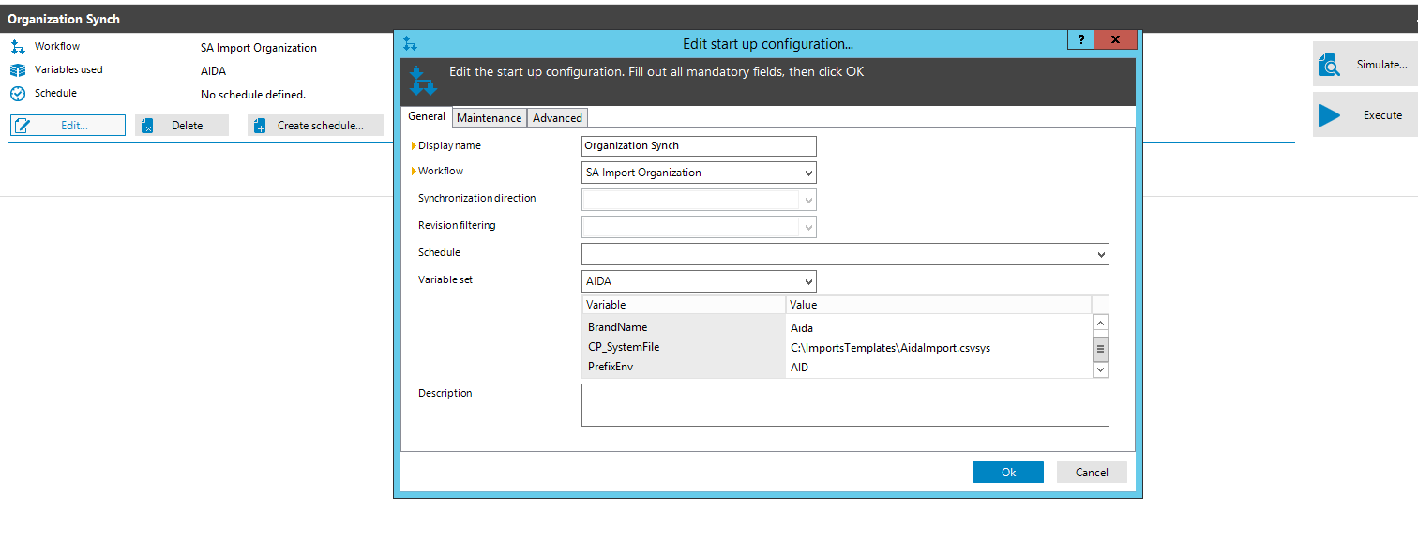Confirm with the Ok button
1418x542 pixels.
pos(1008,473)
